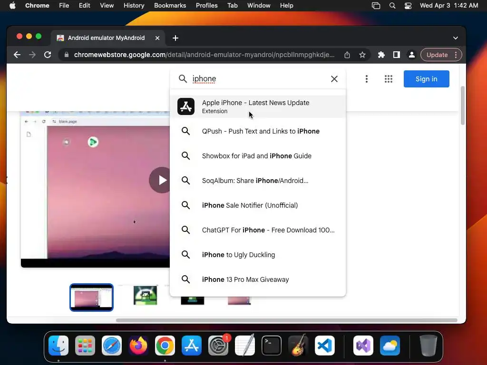Viewport: 487px width, 365px height.
Task: Open Finder from the Dock
Action: [x=58, y=346]
